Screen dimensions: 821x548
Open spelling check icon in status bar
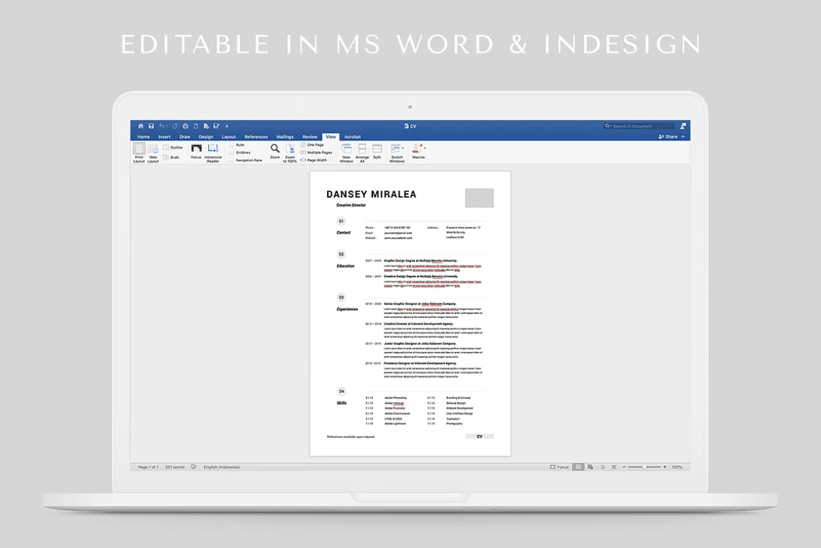194,467
